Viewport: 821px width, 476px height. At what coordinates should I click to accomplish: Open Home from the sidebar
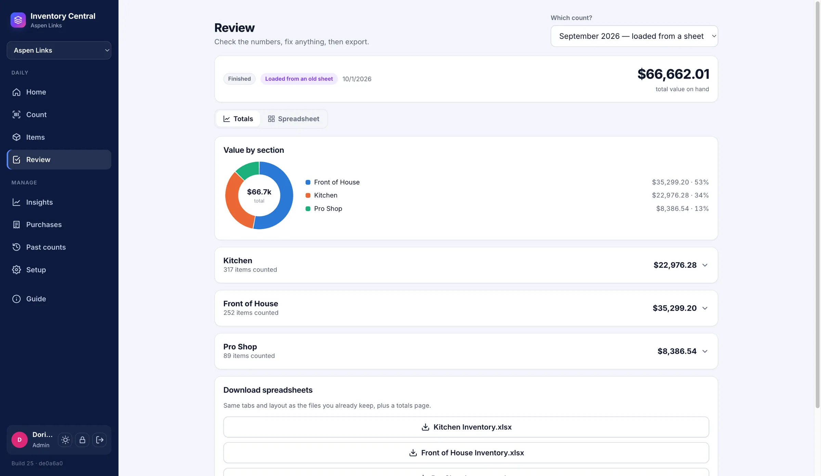(x=59, y=92)
